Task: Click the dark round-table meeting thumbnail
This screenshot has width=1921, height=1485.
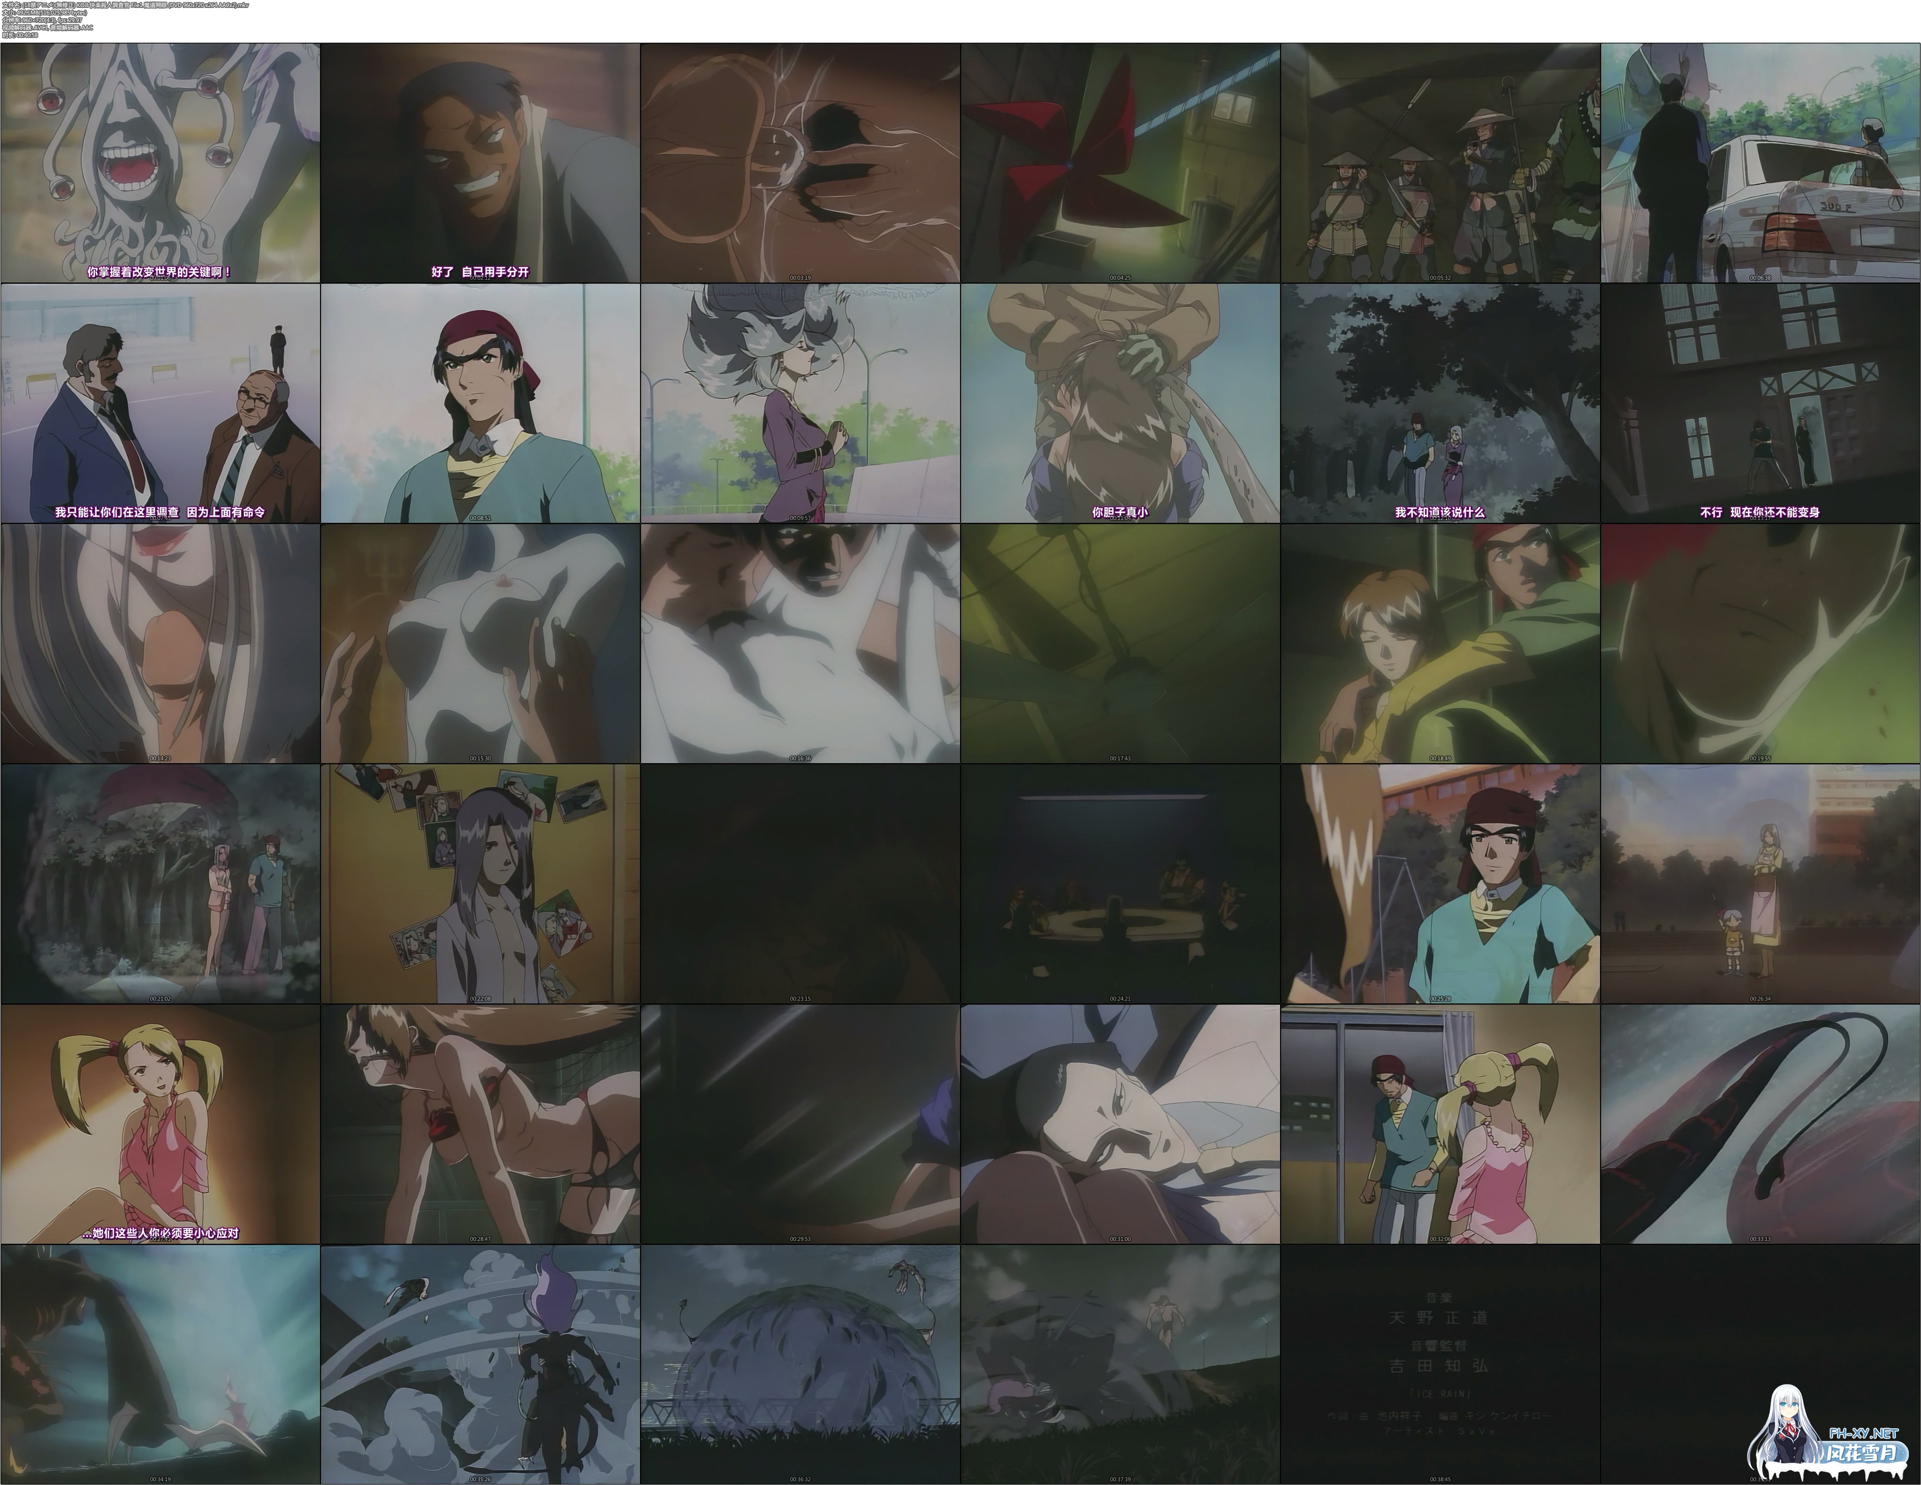Action: pyautogui.click(x=1120, y=883)
